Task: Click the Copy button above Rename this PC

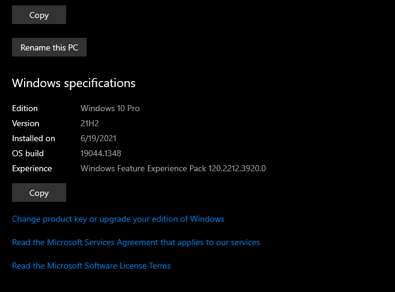Action: (39, 15)
